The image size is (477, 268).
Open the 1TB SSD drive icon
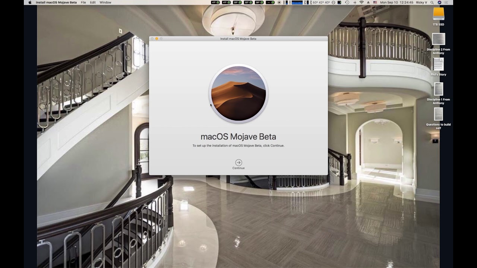pos(439,14)
